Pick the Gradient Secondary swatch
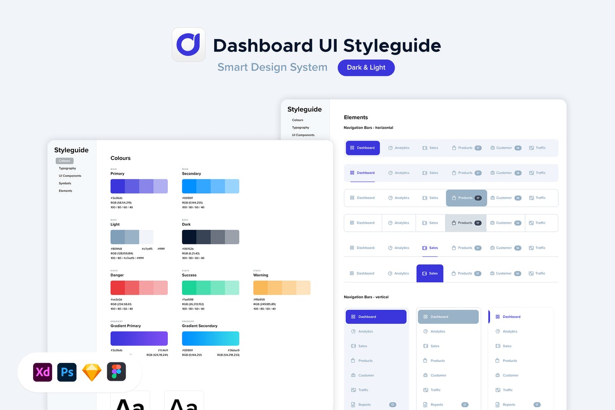 [211, 339]
